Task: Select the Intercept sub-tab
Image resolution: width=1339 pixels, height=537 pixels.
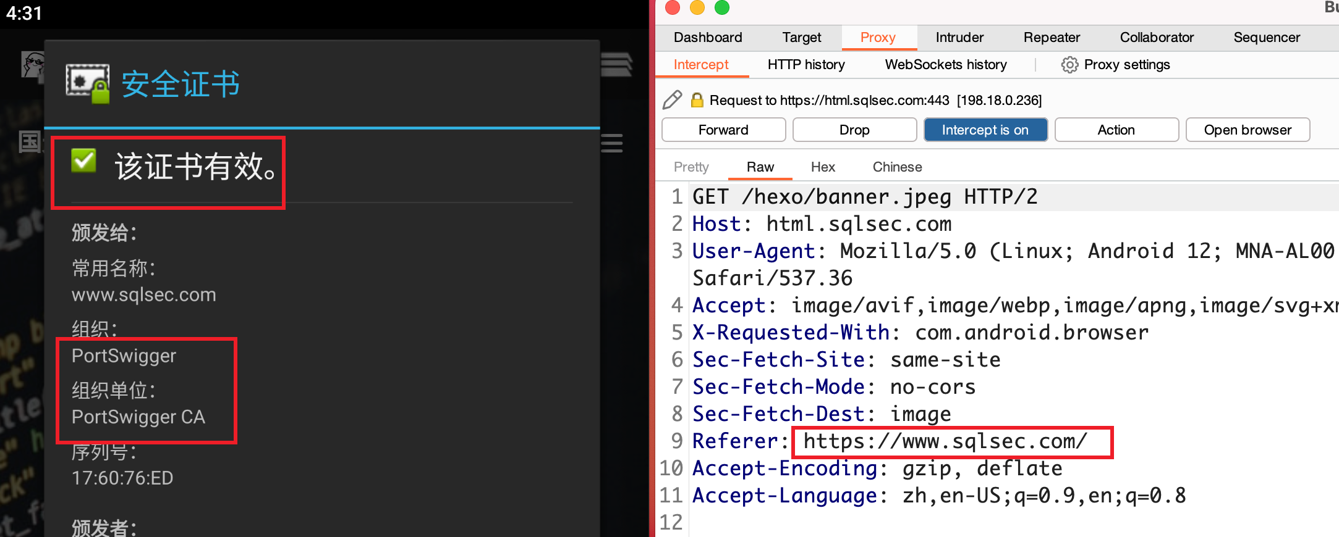Action: click(701, 65)
